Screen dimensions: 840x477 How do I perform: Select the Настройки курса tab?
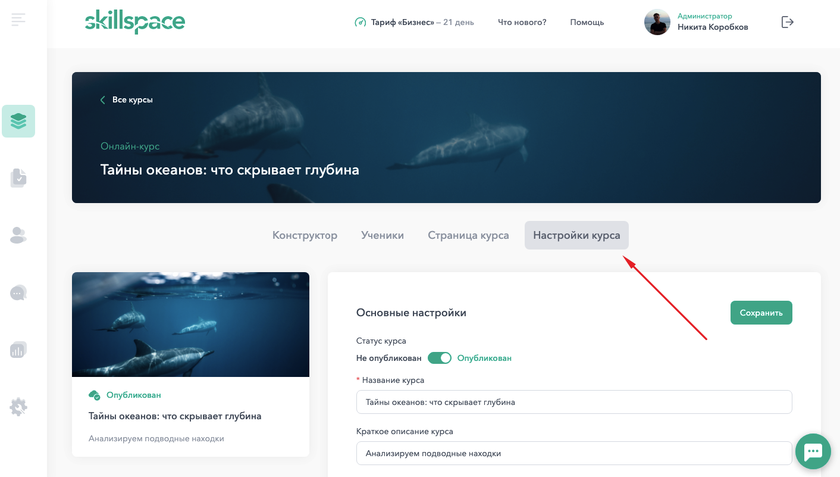point(576,235)
